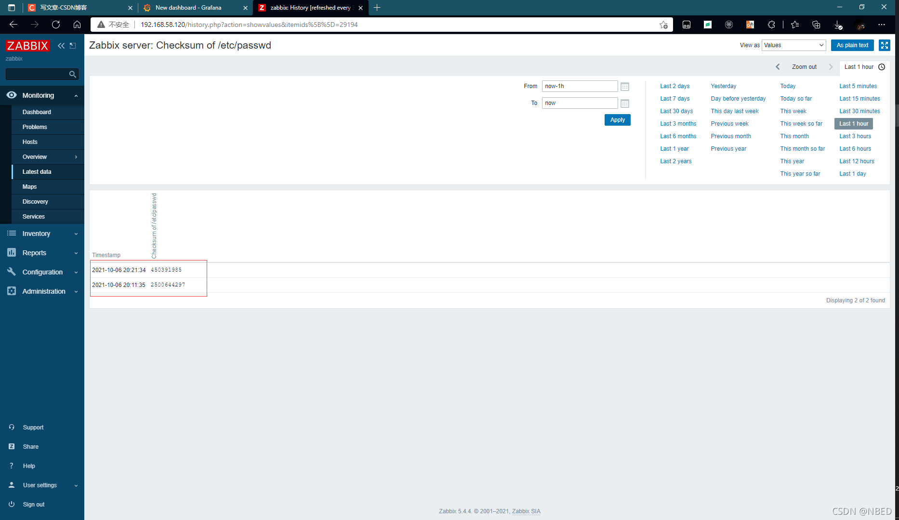Screen dimensions: 899x520
Task: Open the Services menu item
Action: (x=48, y=217)
